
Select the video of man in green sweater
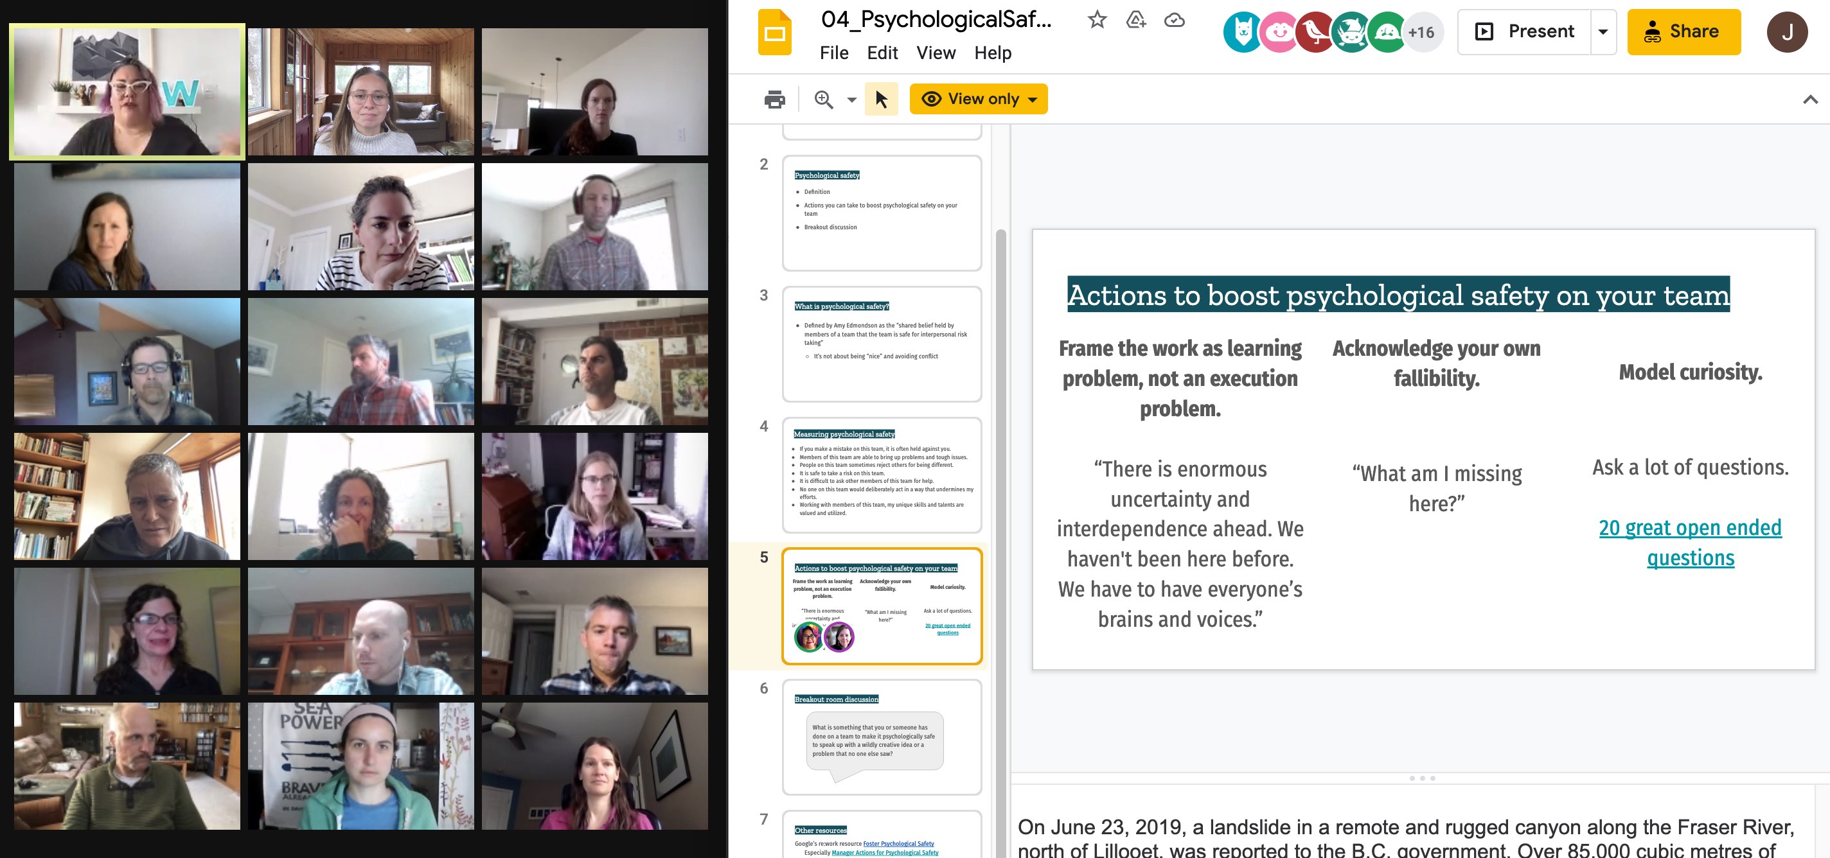(127, 766)
